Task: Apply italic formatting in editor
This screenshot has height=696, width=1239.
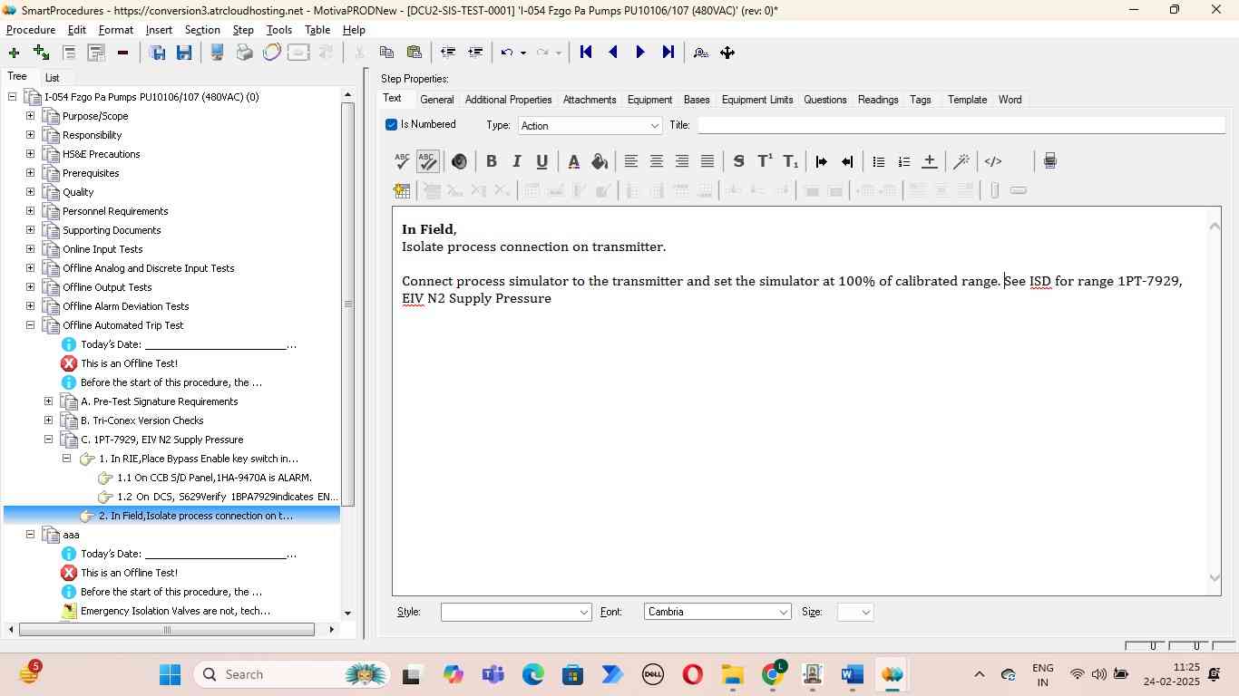Action: click(516, 161)
